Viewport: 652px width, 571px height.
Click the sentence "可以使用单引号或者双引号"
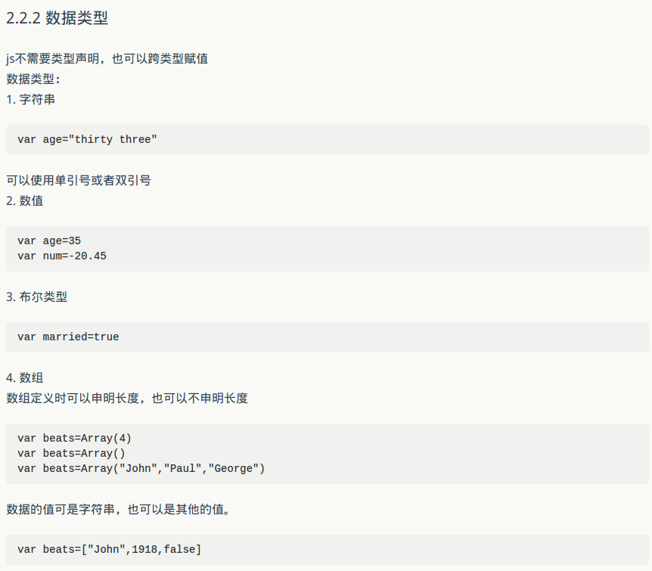click(79, 181)
